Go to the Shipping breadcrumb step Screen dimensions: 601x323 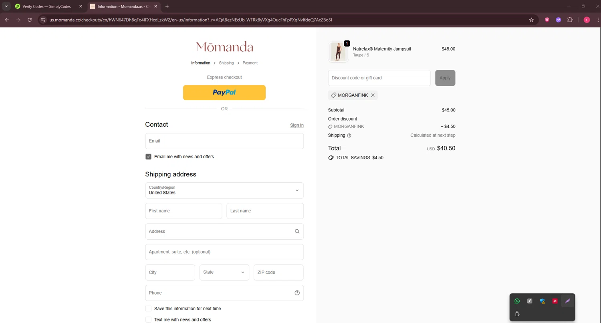tap(226, 63)
